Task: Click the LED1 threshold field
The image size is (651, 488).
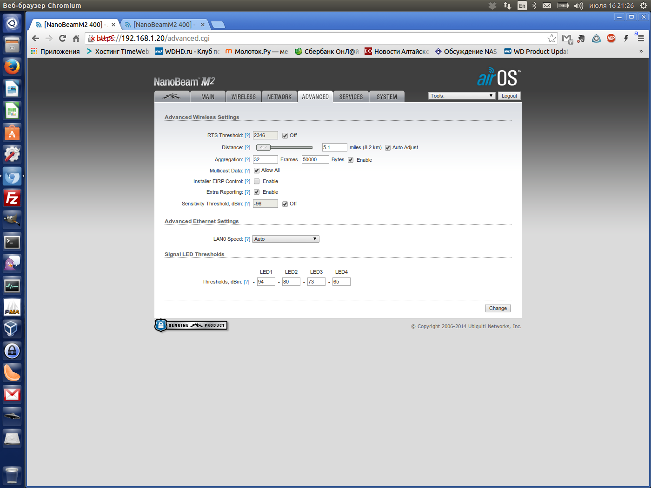Action: [x=266, y=282]
